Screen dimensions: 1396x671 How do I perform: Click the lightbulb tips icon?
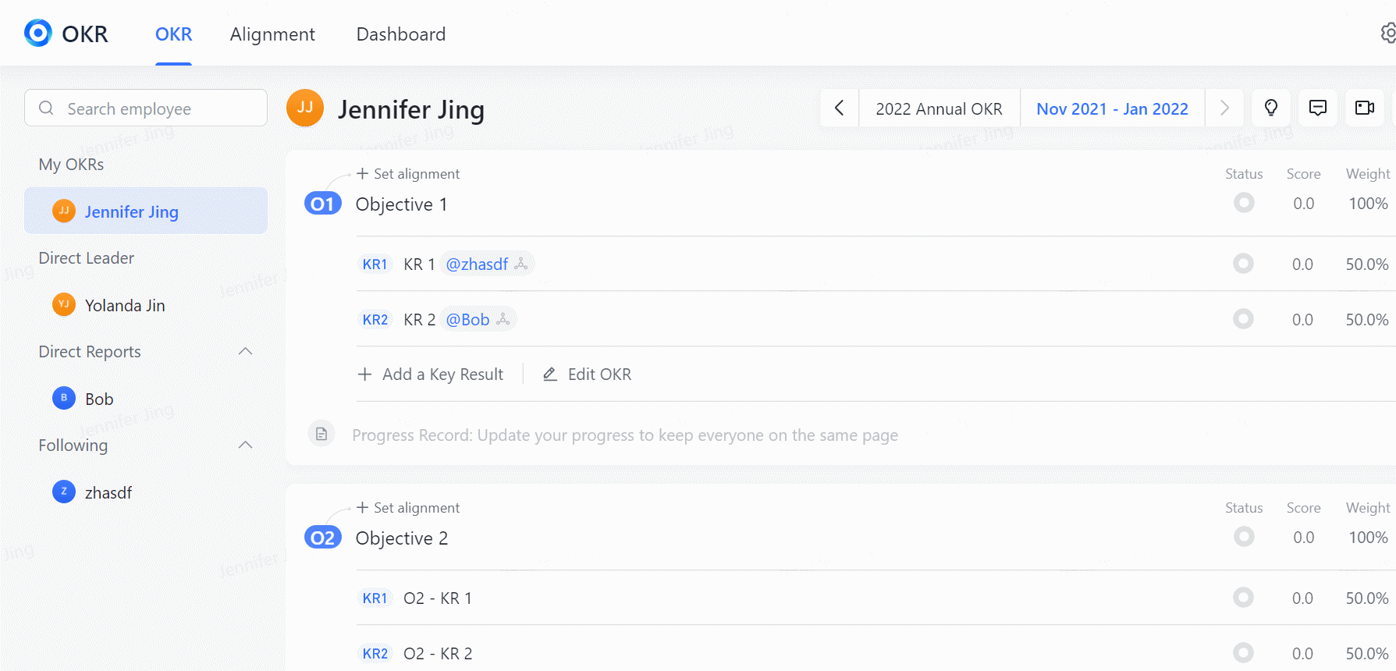[x=1271, y=108]
